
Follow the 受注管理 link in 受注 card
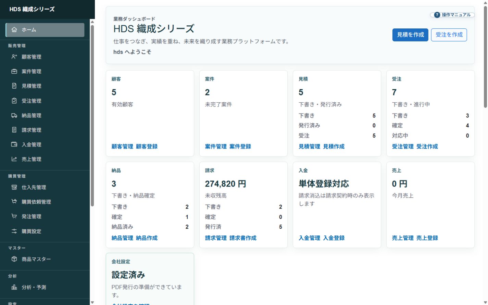coord(403,147)
